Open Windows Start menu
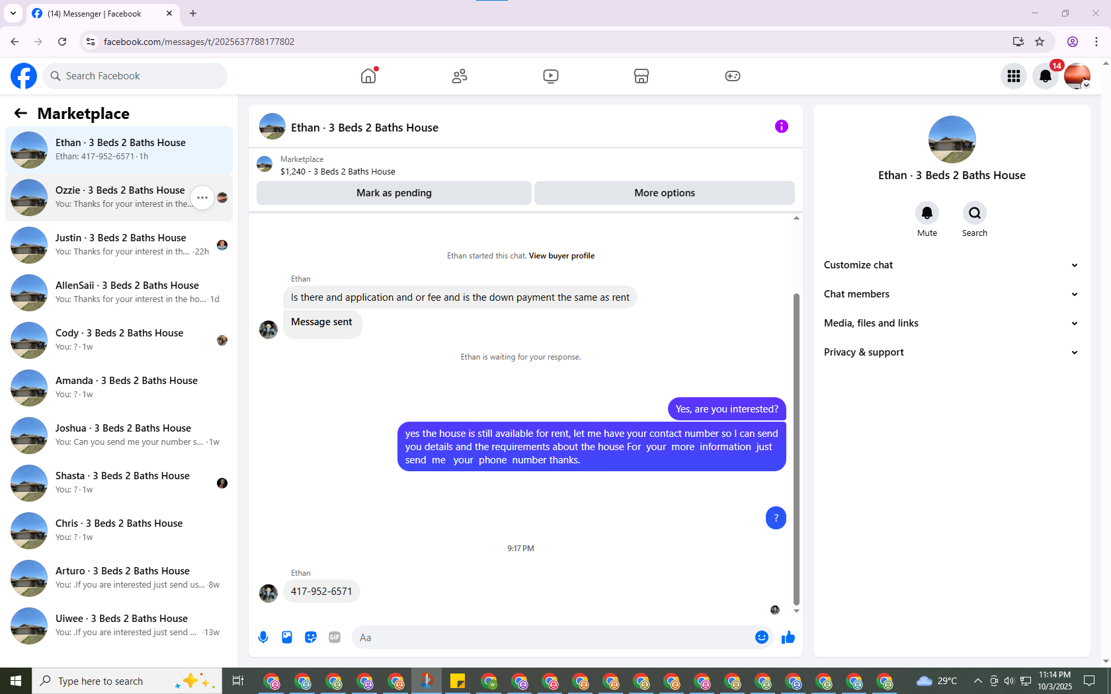 pos(16,681)
